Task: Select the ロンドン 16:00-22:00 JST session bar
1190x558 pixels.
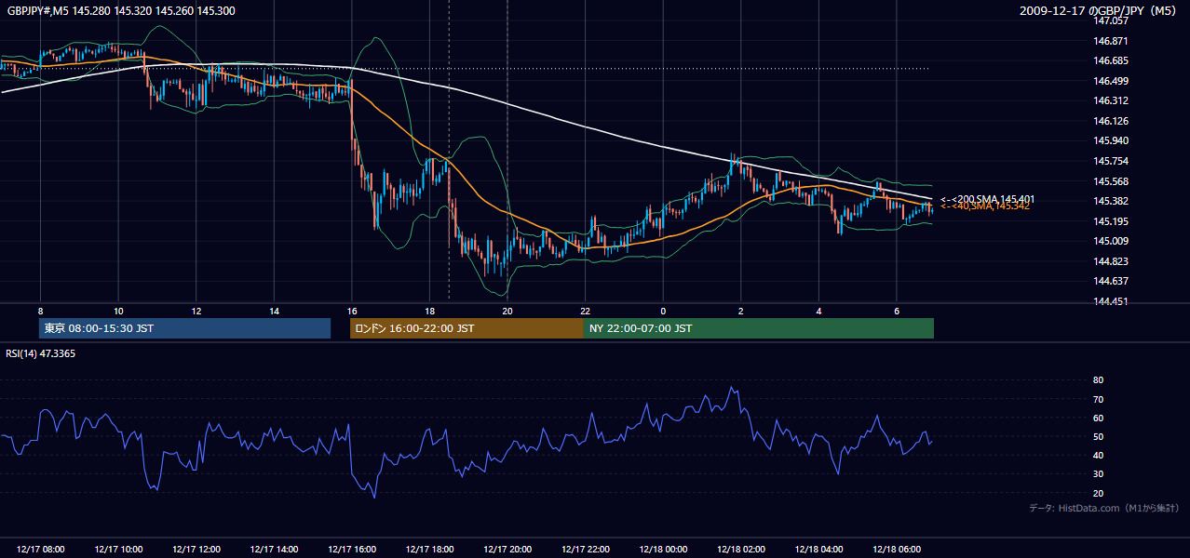Action: (467, 328)
